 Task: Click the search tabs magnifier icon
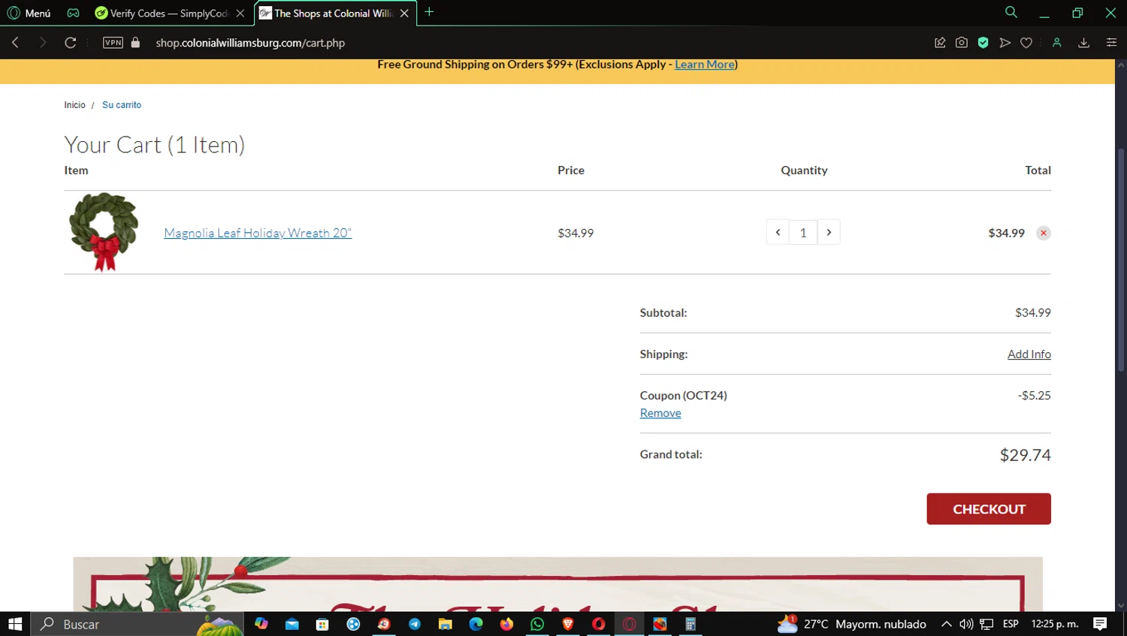click(1011, 12)
